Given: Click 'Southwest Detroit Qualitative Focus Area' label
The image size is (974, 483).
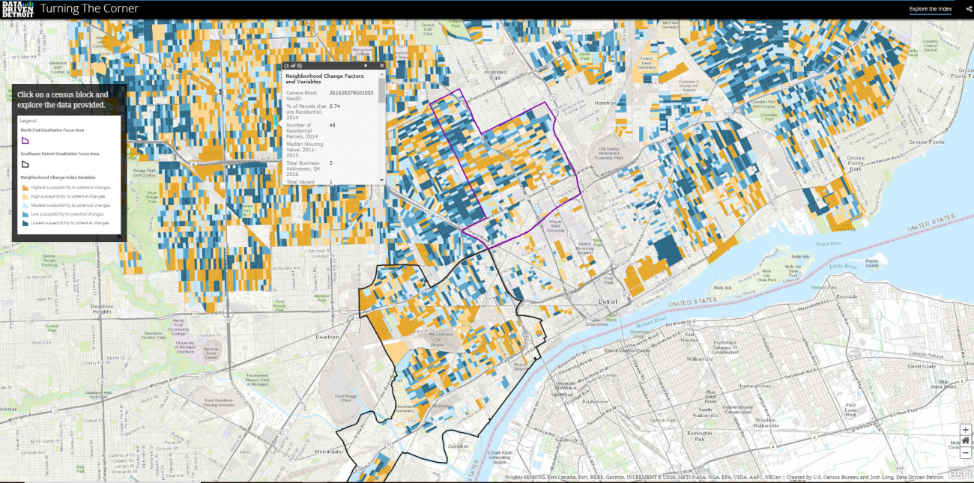Looking at the screenshot, I should point(58,153).
